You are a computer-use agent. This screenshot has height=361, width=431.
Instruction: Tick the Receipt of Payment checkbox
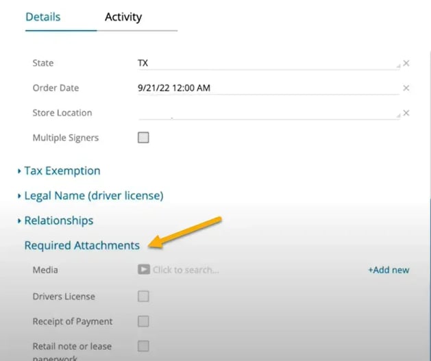[x=143, y=321]
